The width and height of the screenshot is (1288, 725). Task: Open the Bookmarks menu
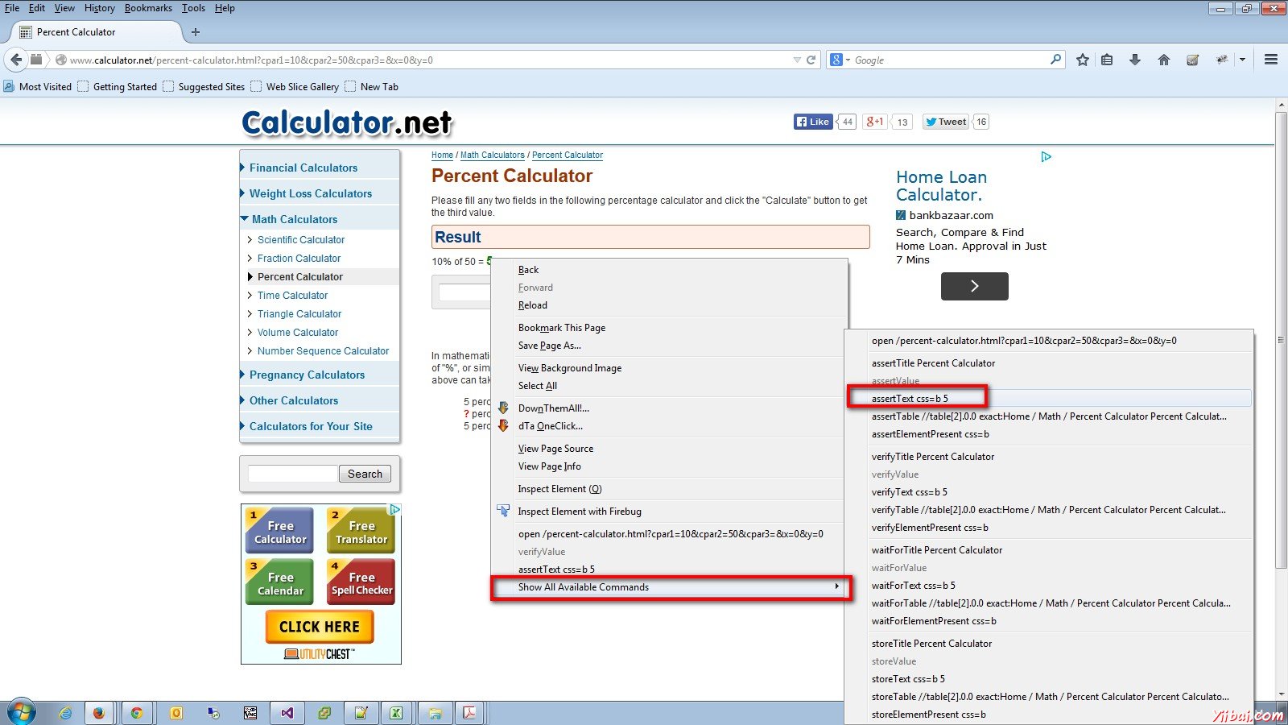[148, 8]
